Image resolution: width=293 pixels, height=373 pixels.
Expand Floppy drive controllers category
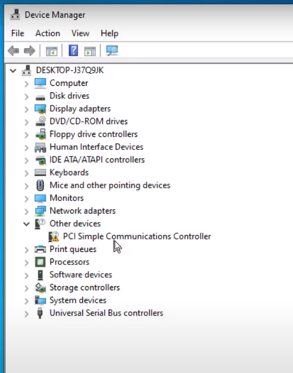coord(26,135)
